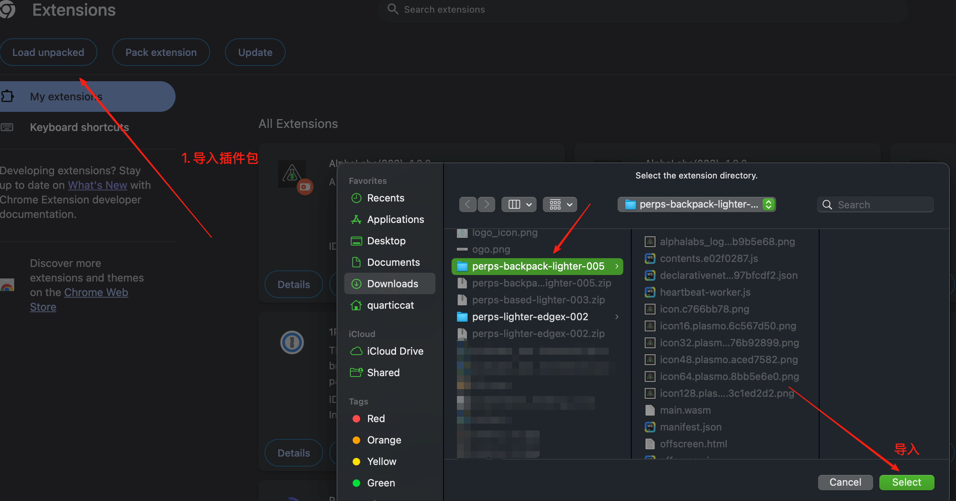Select manifest.json in file list
Viewport: 956px width, 501px height.
pyautogui.click(x=690, y=427)
